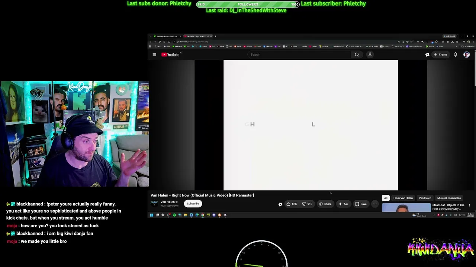Open the Van Halen channel name link
Image resolution: width=476 pixels, height=267 pixels.
(x=168, y=202)
